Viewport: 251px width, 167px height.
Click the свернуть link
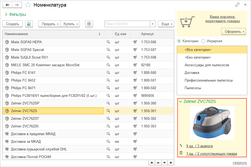240,163
